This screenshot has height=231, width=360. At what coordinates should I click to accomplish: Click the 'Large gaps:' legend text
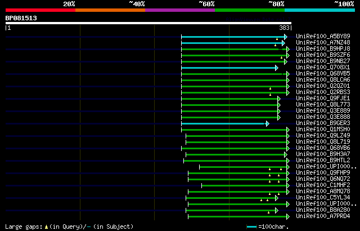pos(24,226)
